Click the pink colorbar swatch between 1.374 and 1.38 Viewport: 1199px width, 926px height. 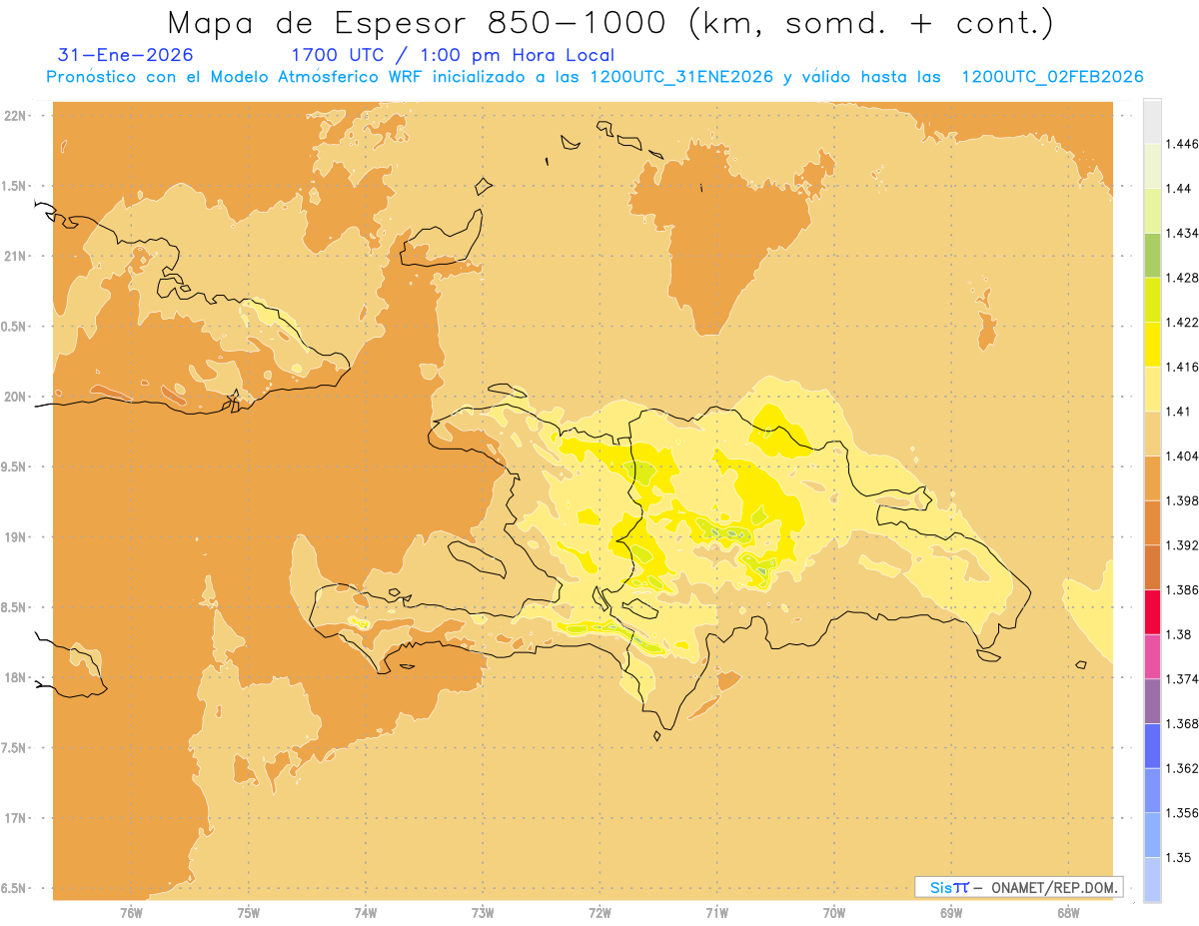click(x=1152, y=656)
